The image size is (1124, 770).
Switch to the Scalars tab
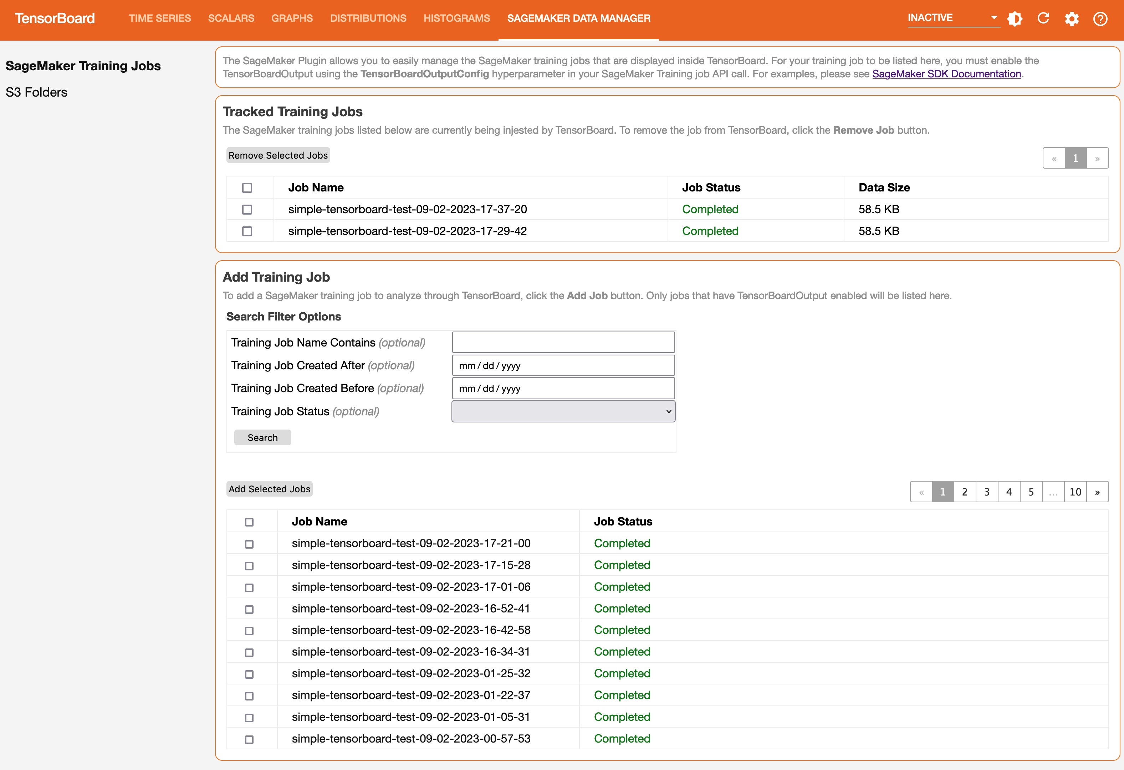(x=231, y=19)
